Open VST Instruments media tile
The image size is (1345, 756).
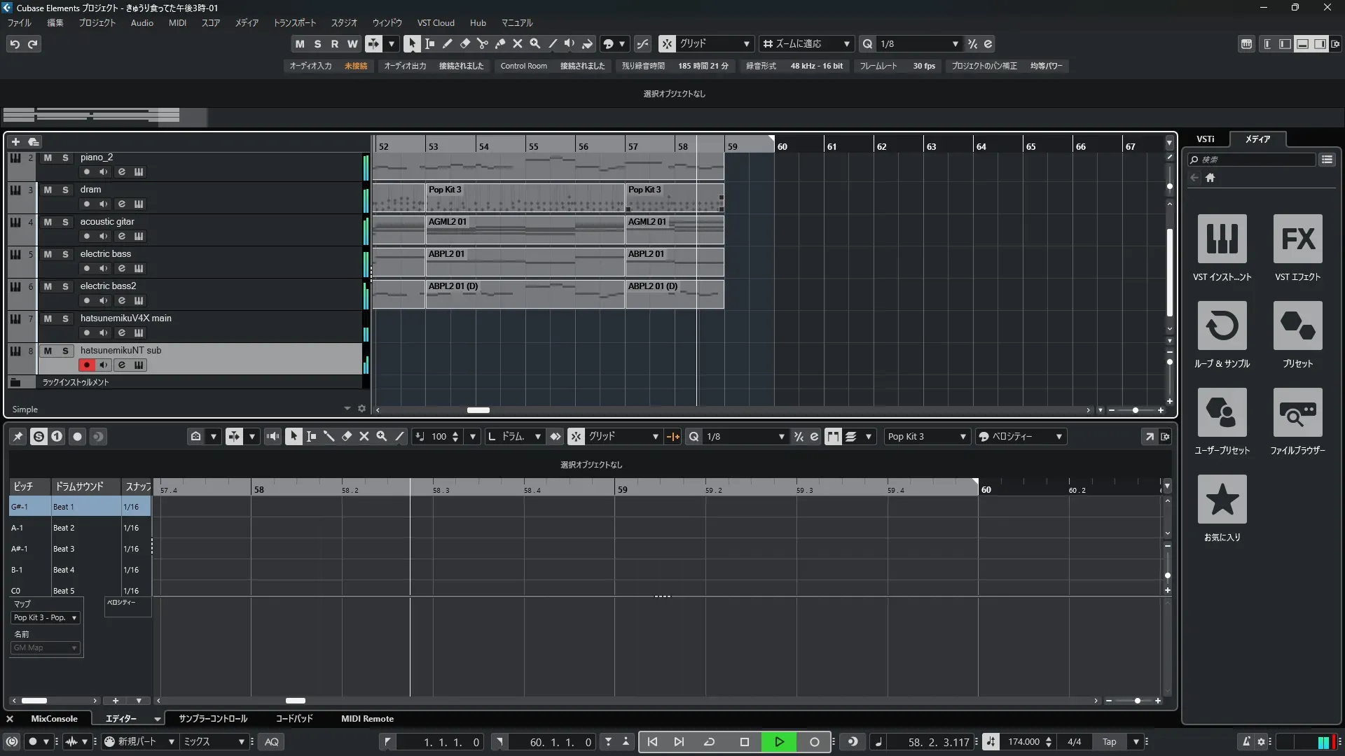1222,239
